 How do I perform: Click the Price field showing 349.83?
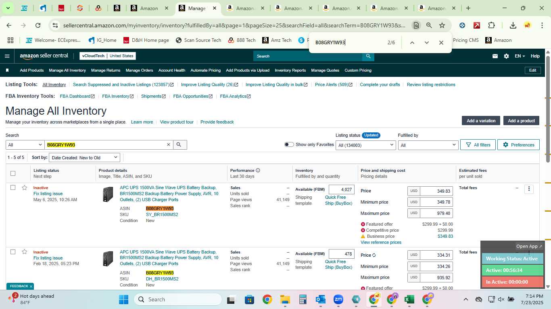click(x=436, y=191)
